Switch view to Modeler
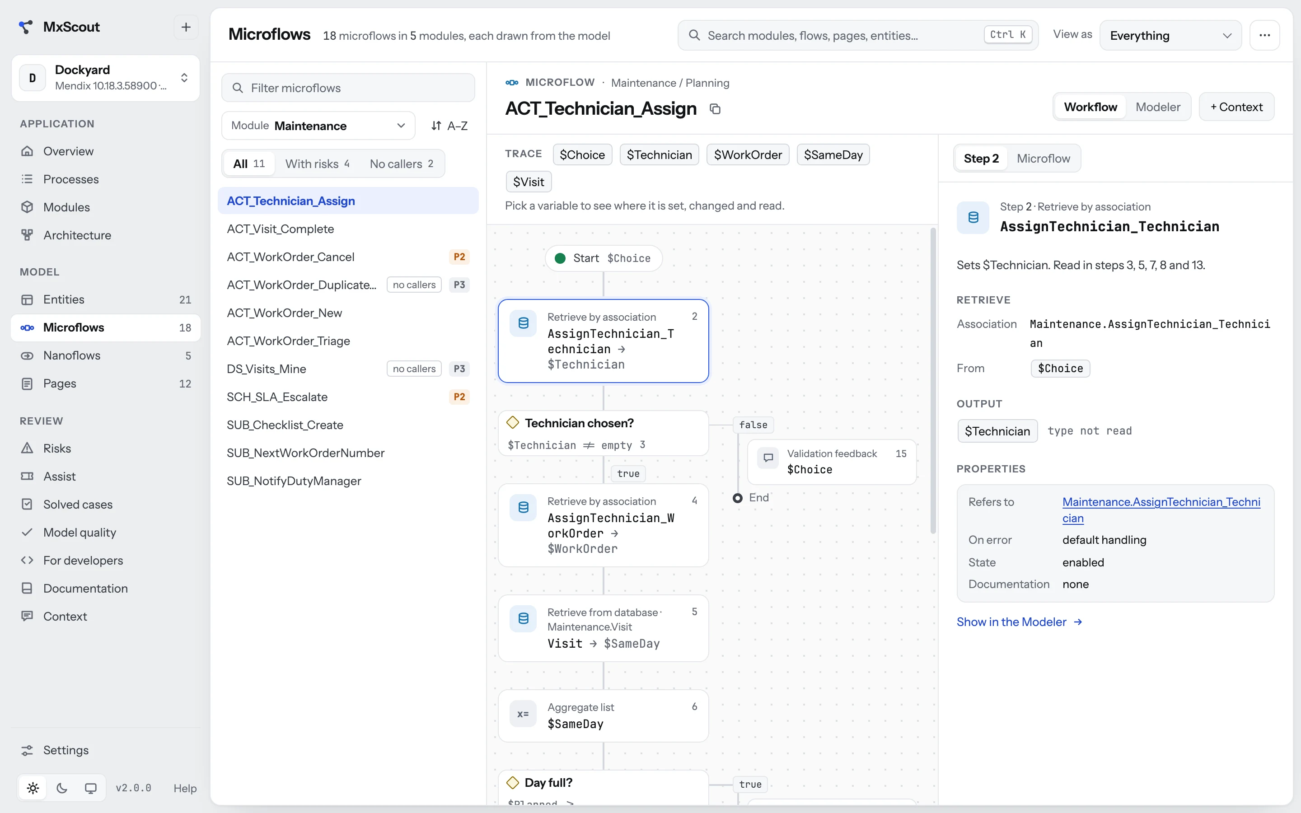Image resolution: width=1301 pixels, height=813 pixels. coord(1157,107)
